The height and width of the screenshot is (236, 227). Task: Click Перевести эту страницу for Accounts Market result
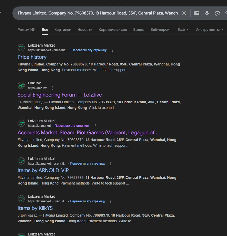coord(72,126)
